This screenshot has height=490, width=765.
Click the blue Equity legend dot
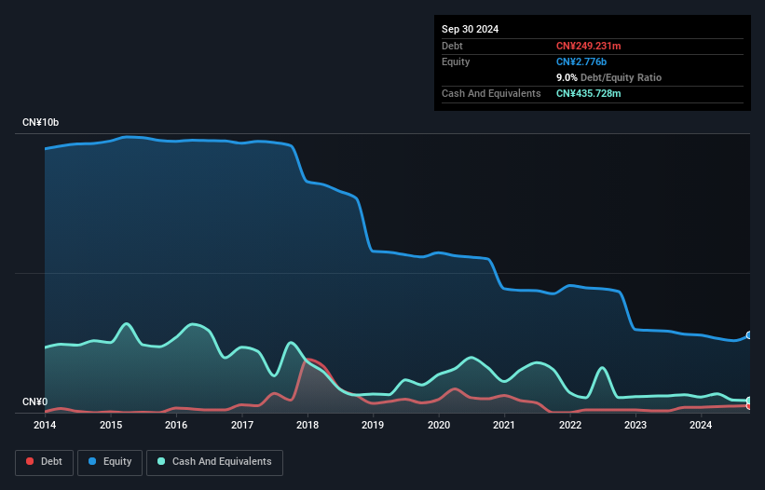(91, 461)
